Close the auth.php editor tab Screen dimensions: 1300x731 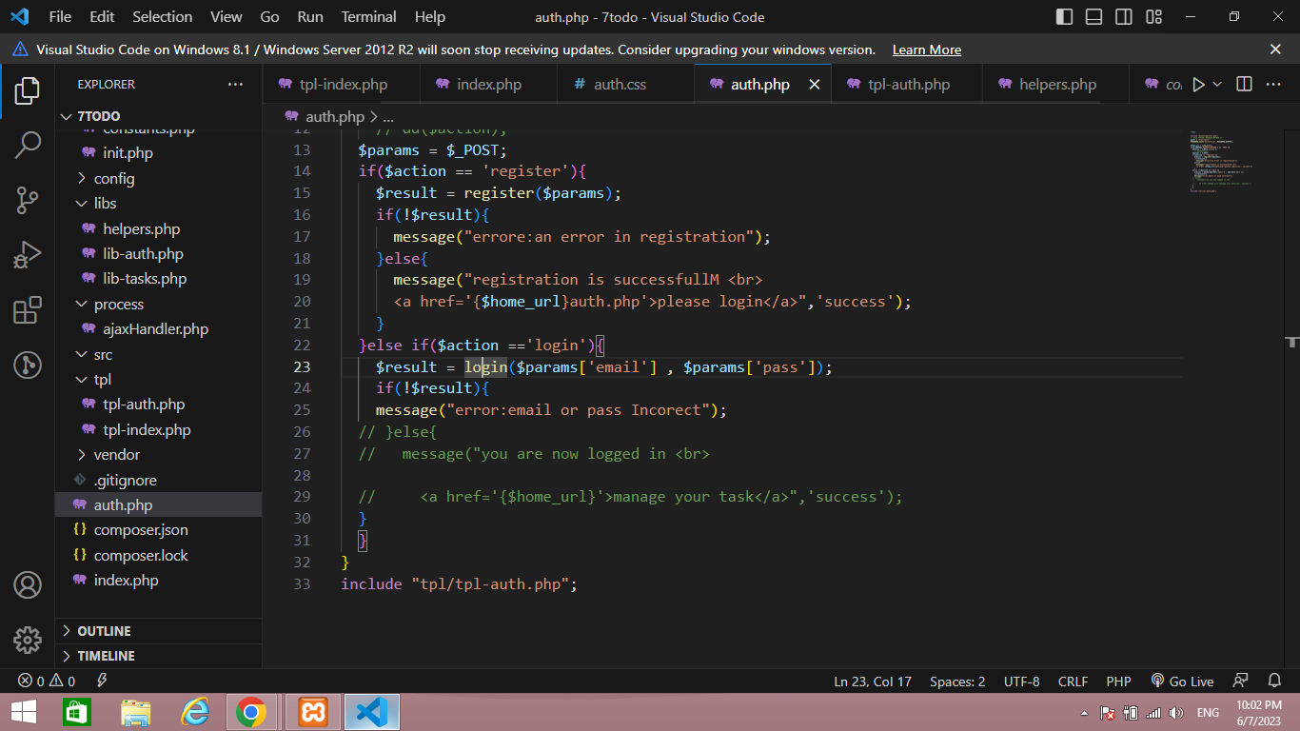814,85
